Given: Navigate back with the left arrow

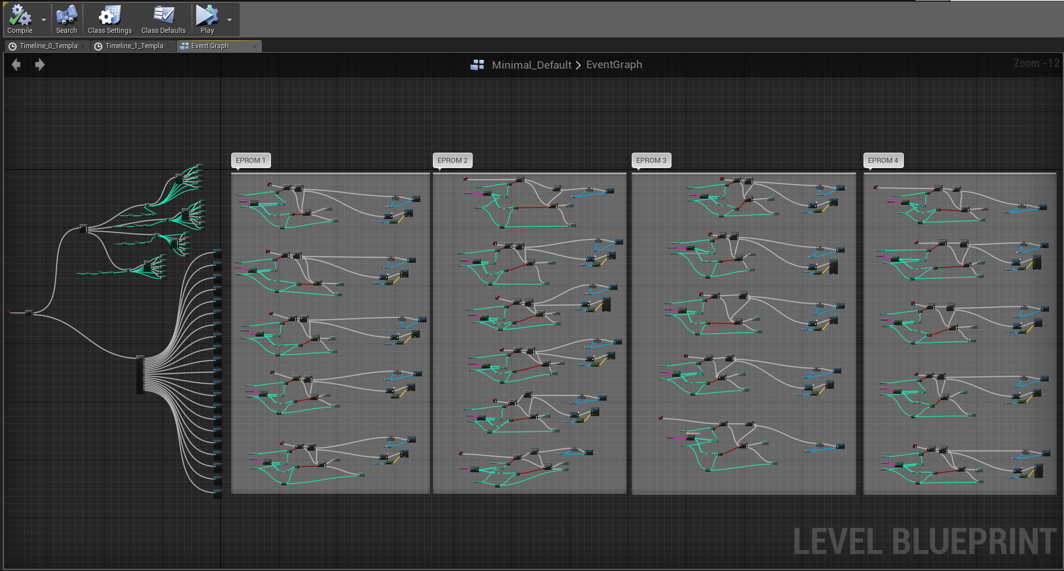Looking at the screenshot, I should pyautogui.click(x=16, y=65).
